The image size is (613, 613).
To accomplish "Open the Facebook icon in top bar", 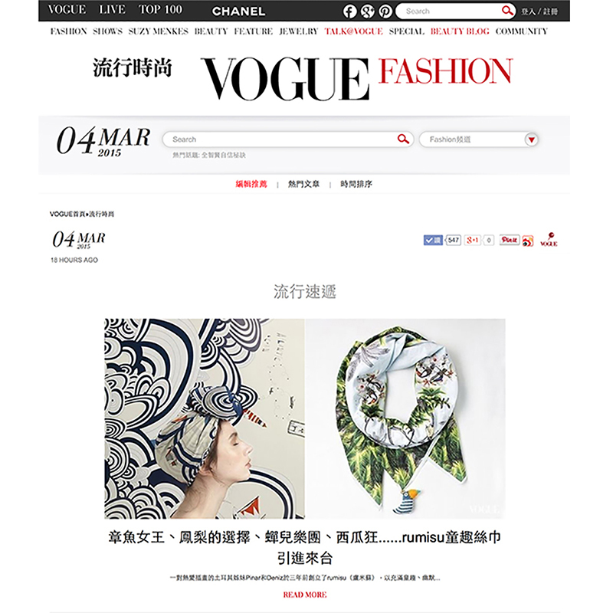I will click(x=349, y=11).
